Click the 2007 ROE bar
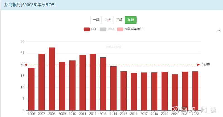223x117 pixels. (42, 82)
